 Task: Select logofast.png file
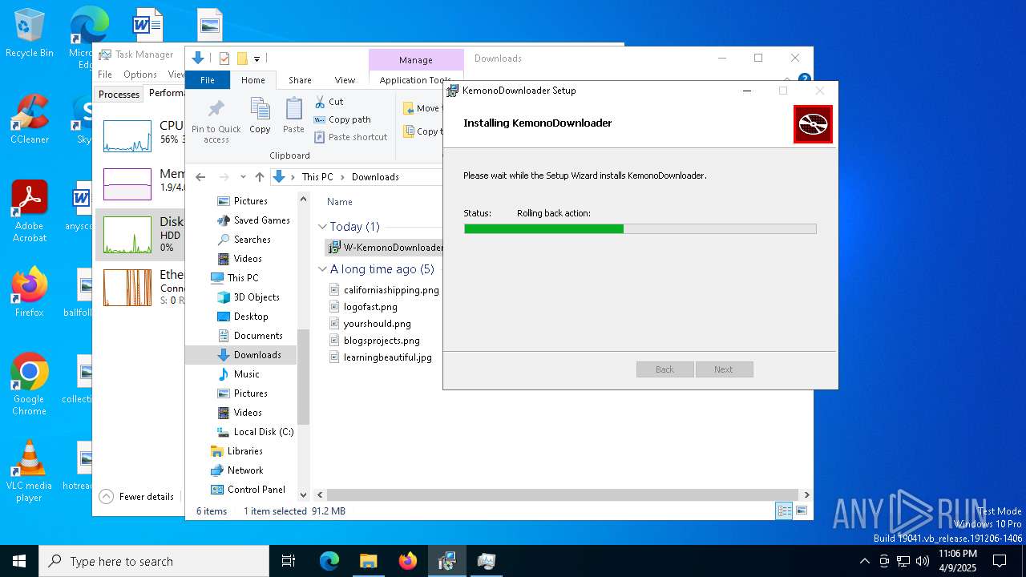click(363, 307)
